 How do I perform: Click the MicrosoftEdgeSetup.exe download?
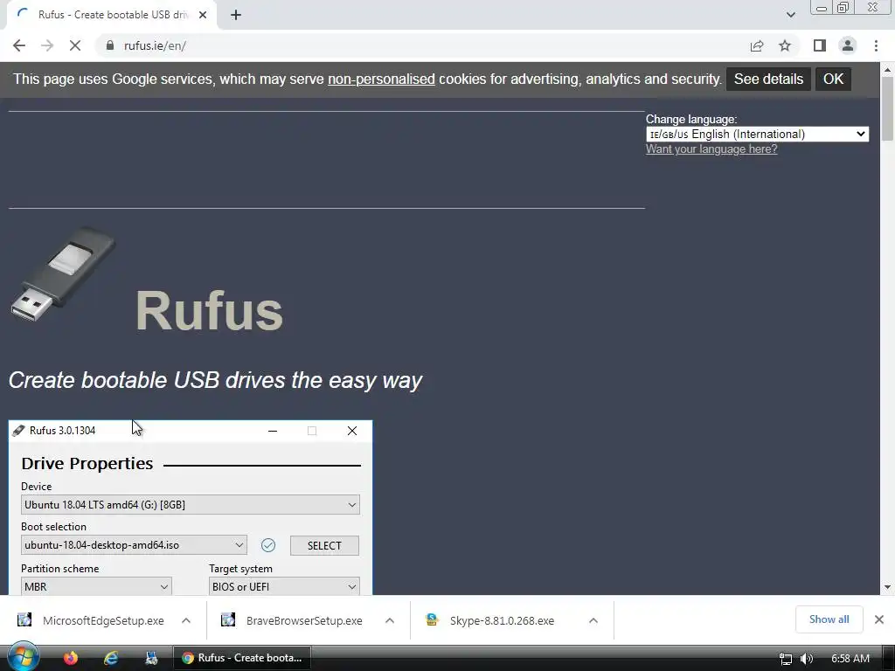103,621
